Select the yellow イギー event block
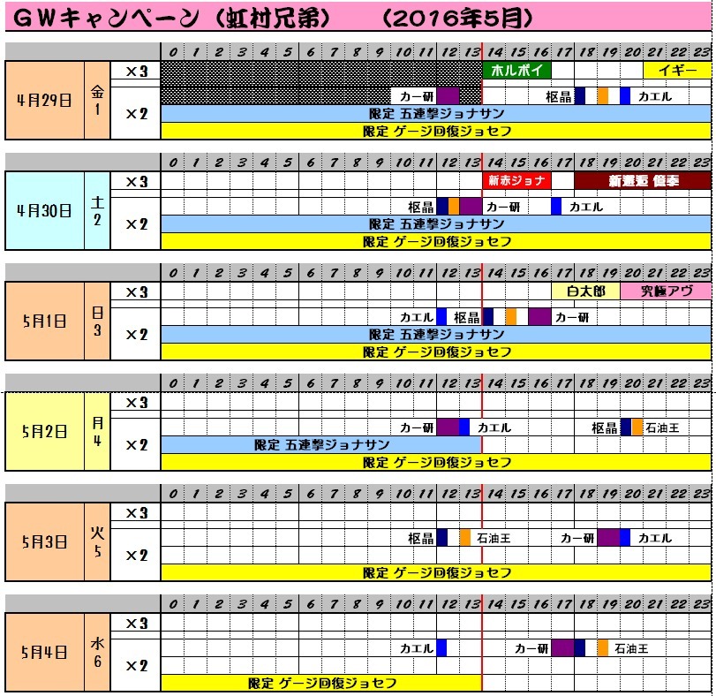Screen dimensions: 716x696 [x=677, y=71]
